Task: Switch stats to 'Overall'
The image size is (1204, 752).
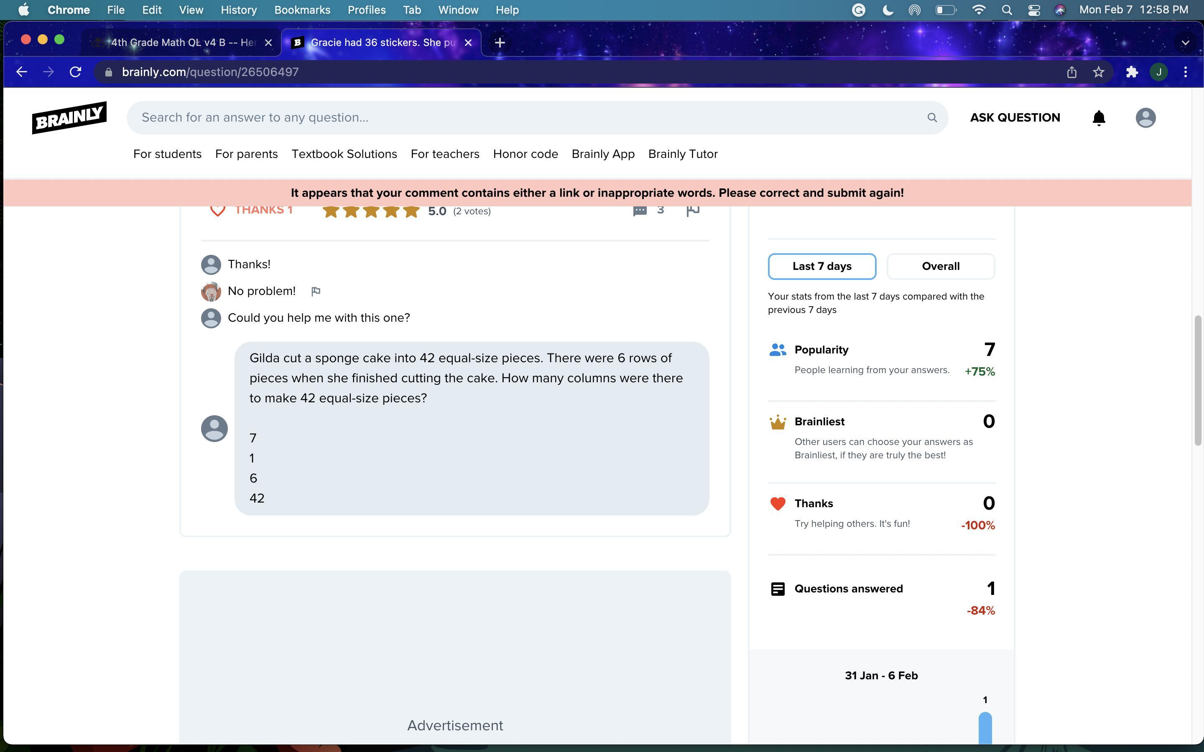Action: [x=940, y=266]
